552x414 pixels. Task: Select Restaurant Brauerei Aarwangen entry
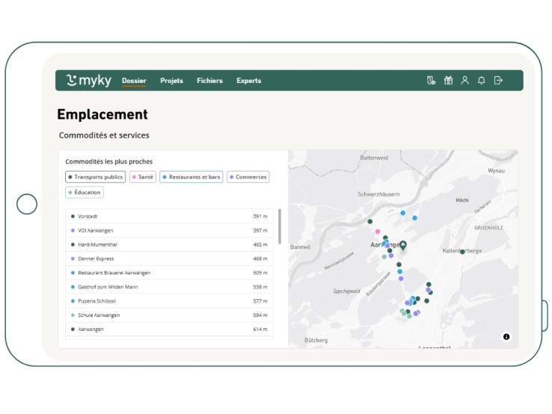pyautogui.click(x=114, y=273)
